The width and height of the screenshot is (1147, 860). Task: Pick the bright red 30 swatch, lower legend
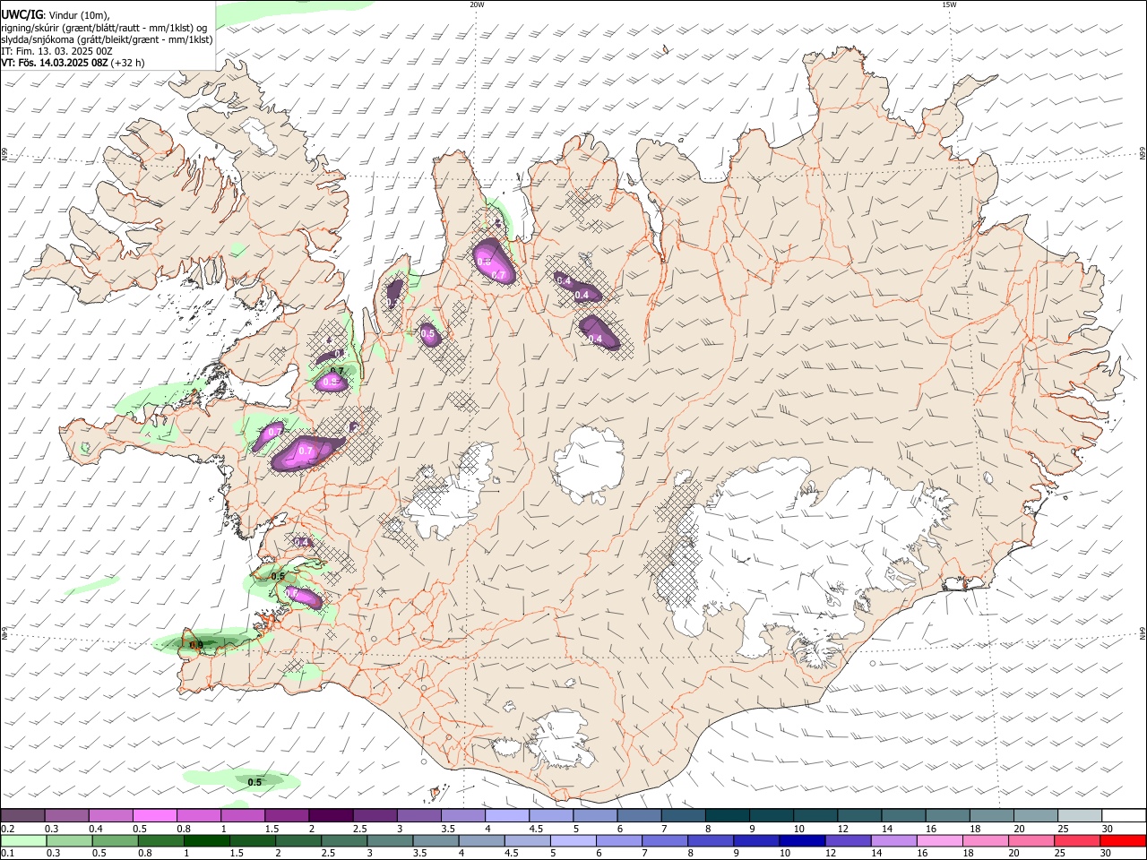coord(1122,841)
